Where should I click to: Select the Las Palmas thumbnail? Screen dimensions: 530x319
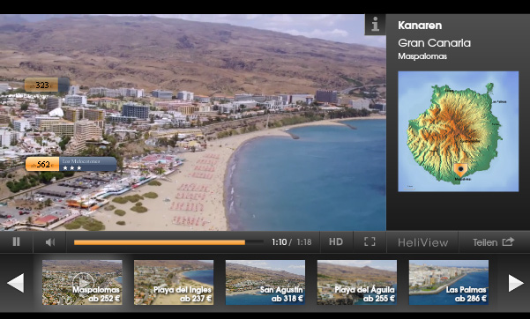(449, 283)
